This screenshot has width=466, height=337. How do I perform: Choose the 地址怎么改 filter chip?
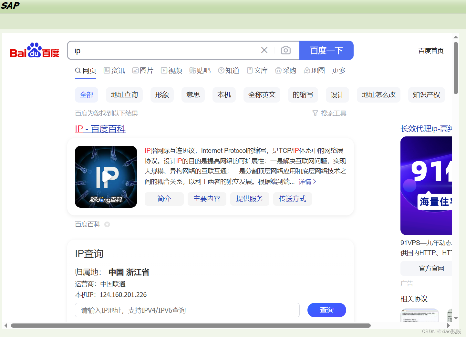[x=378, y=95]
